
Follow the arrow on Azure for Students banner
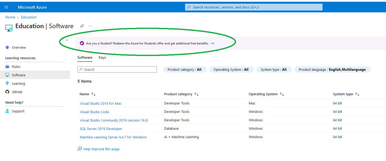(x=212, y=43)
